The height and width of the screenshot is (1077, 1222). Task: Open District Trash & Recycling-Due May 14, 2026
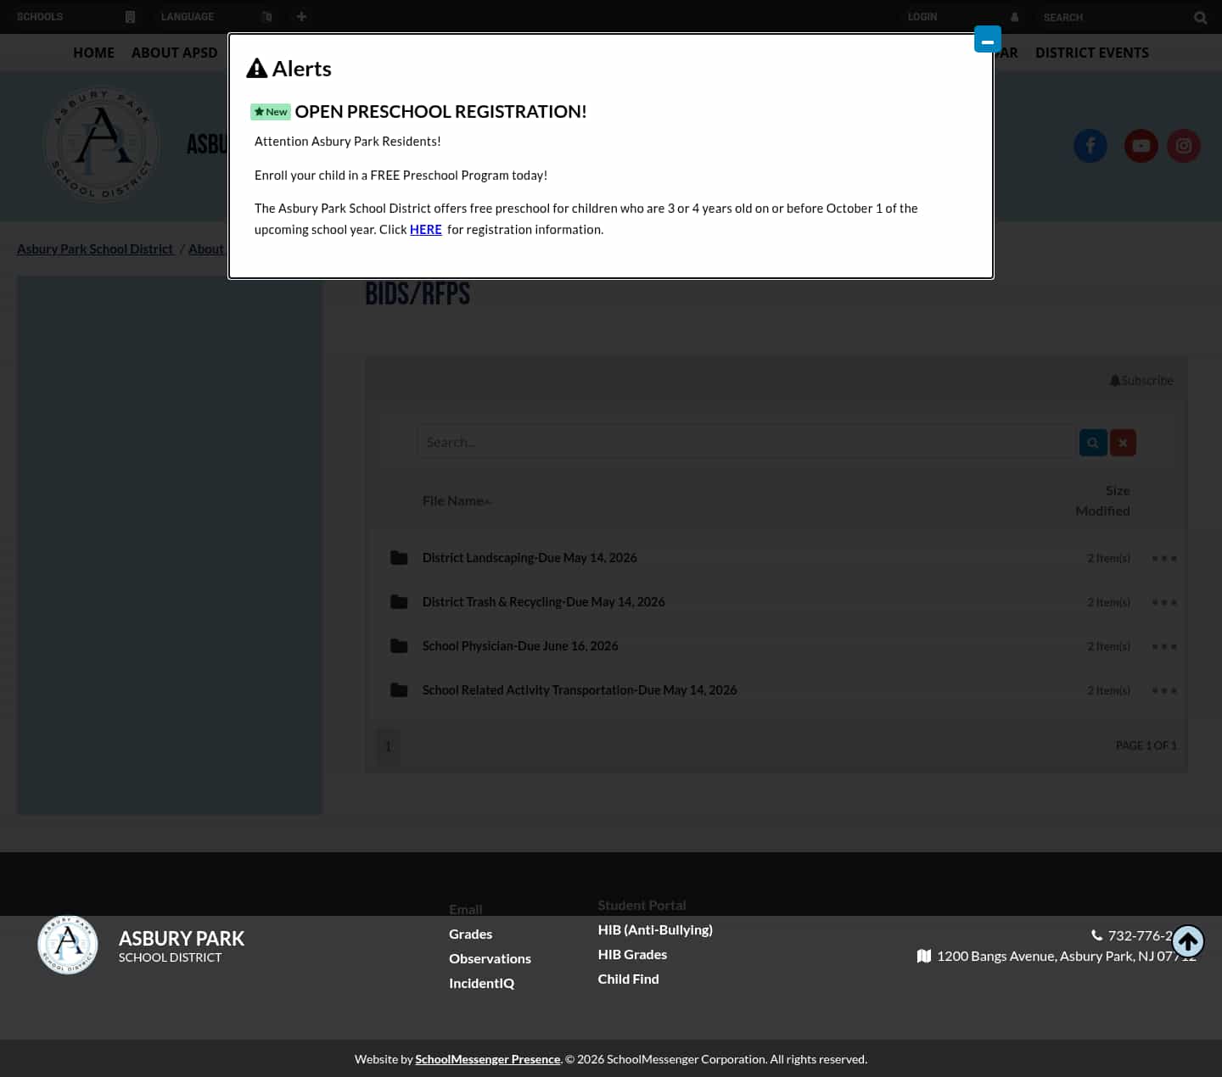[x=544, y=602]
